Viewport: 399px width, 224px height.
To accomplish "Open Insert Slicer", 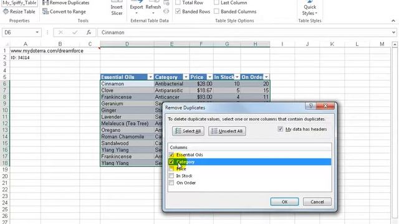I will coord(117,8).
